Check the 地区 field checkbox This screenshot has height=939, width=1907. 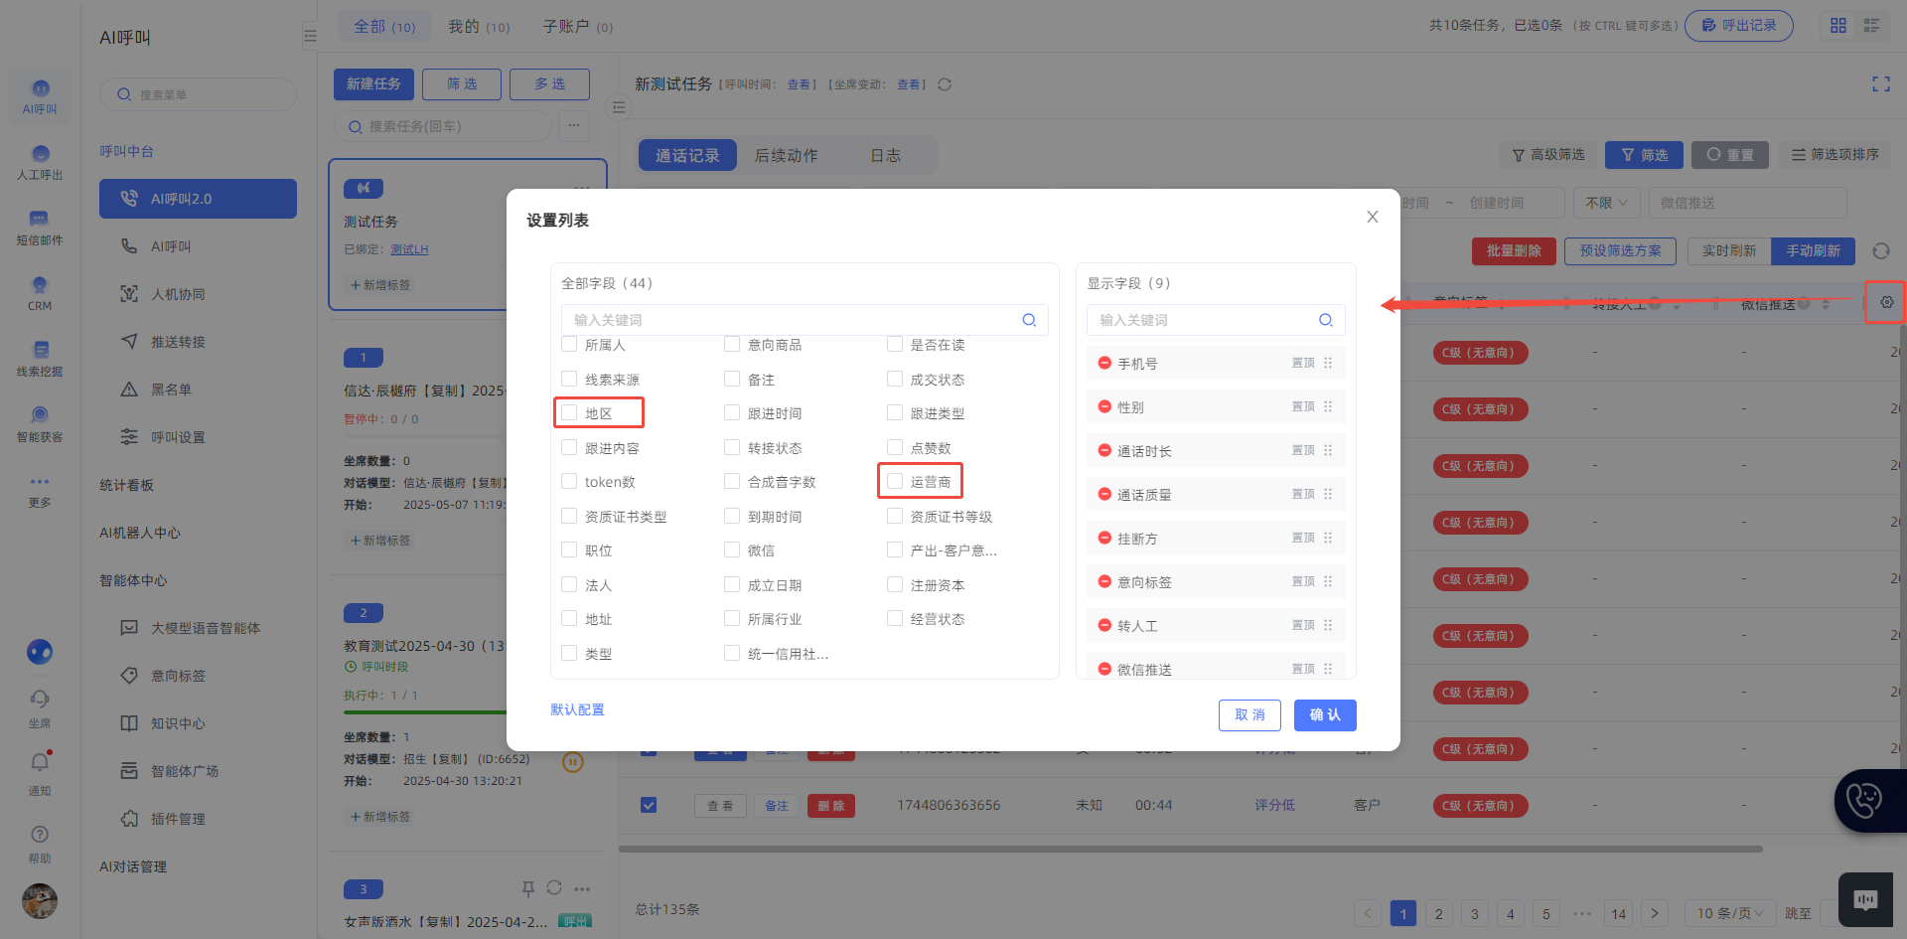tap(569, 412)
